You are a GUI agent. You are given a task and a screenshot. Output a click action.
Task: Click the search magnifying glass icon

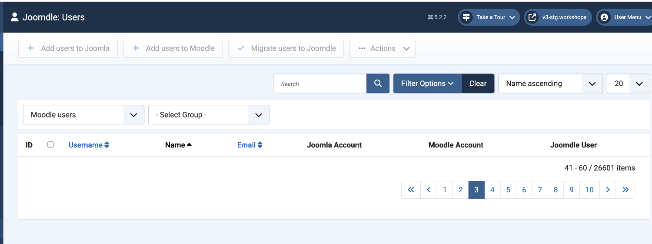point(378,84)
